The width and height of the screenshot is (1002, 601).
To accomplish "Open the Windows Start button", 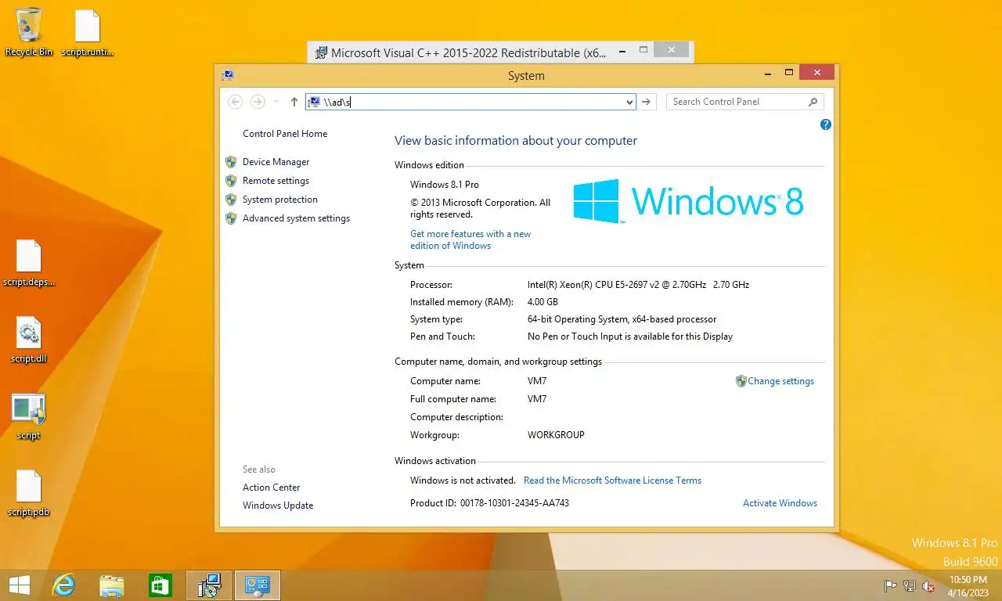I will pyautogui.click(x=19, y=585).
